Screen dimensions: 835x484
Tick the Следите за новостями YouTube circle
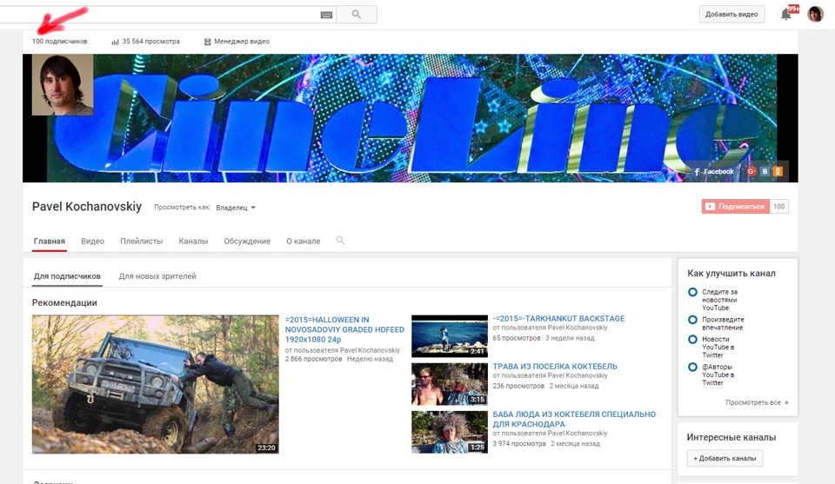tap(692, 292)
